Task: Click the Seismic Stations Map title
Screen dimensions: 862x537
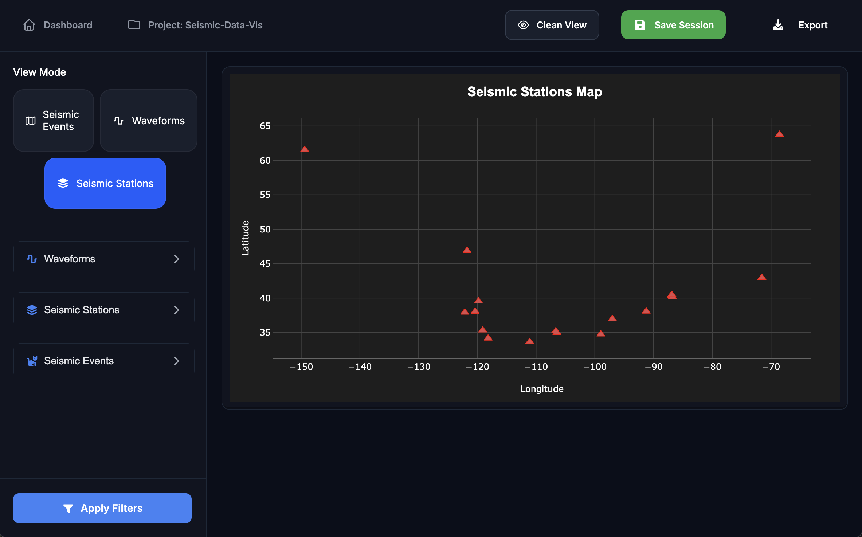Action: [x=534, y=91]
